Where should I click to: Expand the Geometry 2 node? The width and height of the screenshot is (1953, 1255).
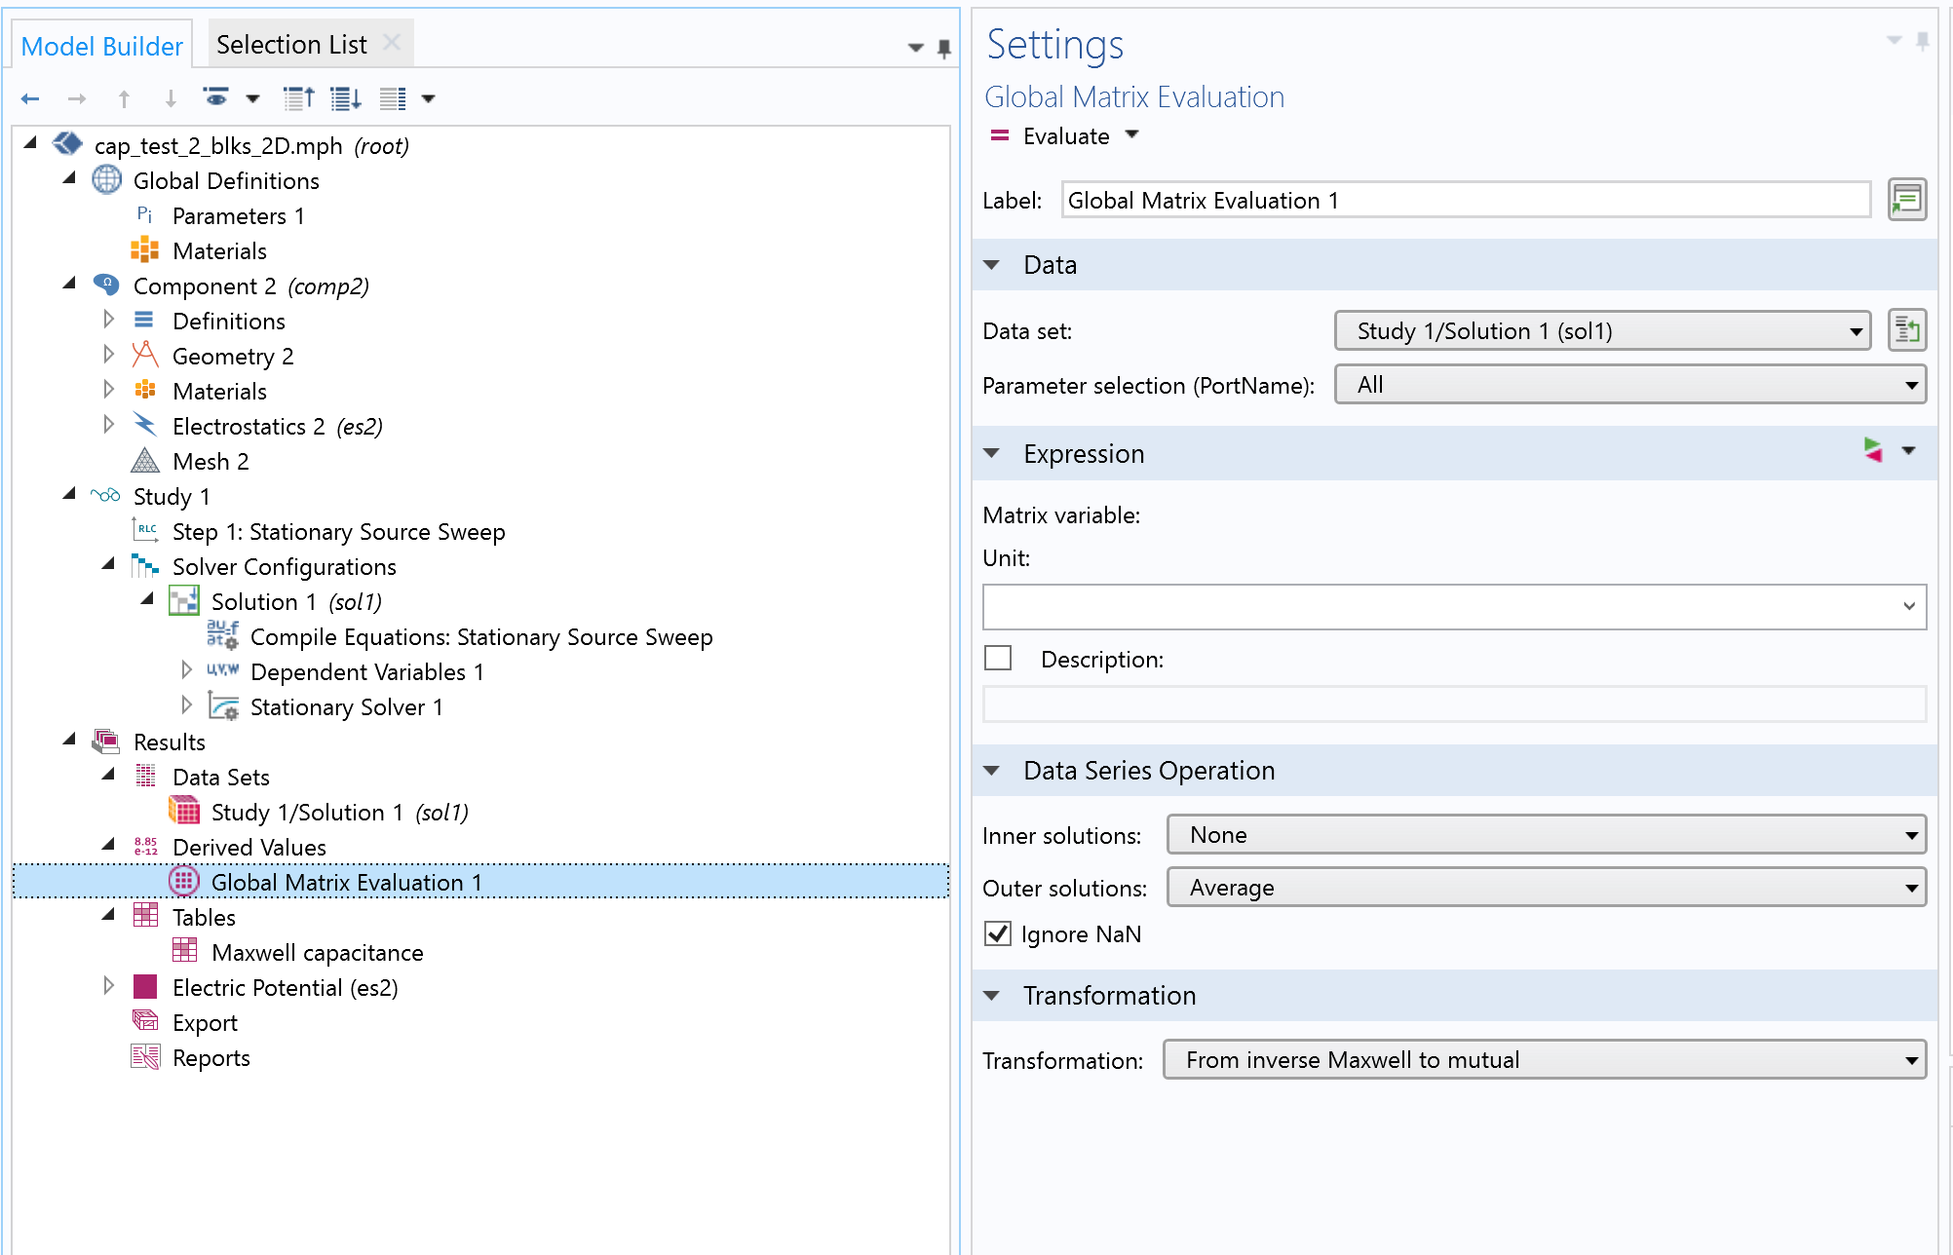point(108,356)
